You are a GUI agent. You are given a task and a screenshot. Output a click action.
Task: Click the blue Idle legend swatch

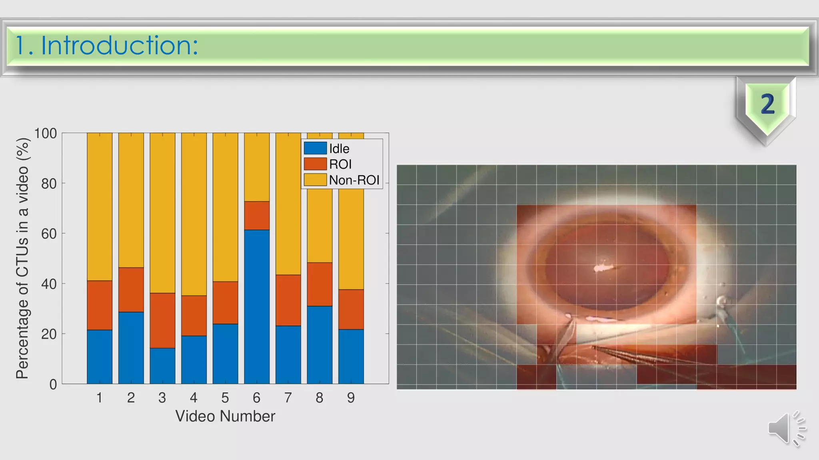(x=315, y=148)
